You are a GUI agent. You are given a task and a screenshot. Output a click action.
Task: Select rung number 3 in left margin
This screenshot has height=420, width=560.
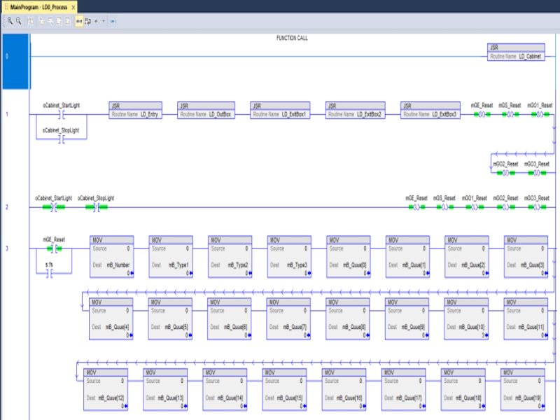[x=7, y=248]
